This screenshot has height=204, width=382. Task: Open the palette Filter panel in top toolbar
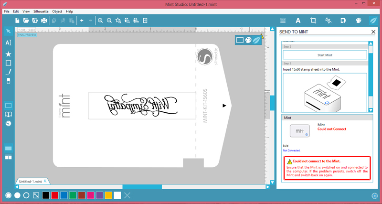359,21
